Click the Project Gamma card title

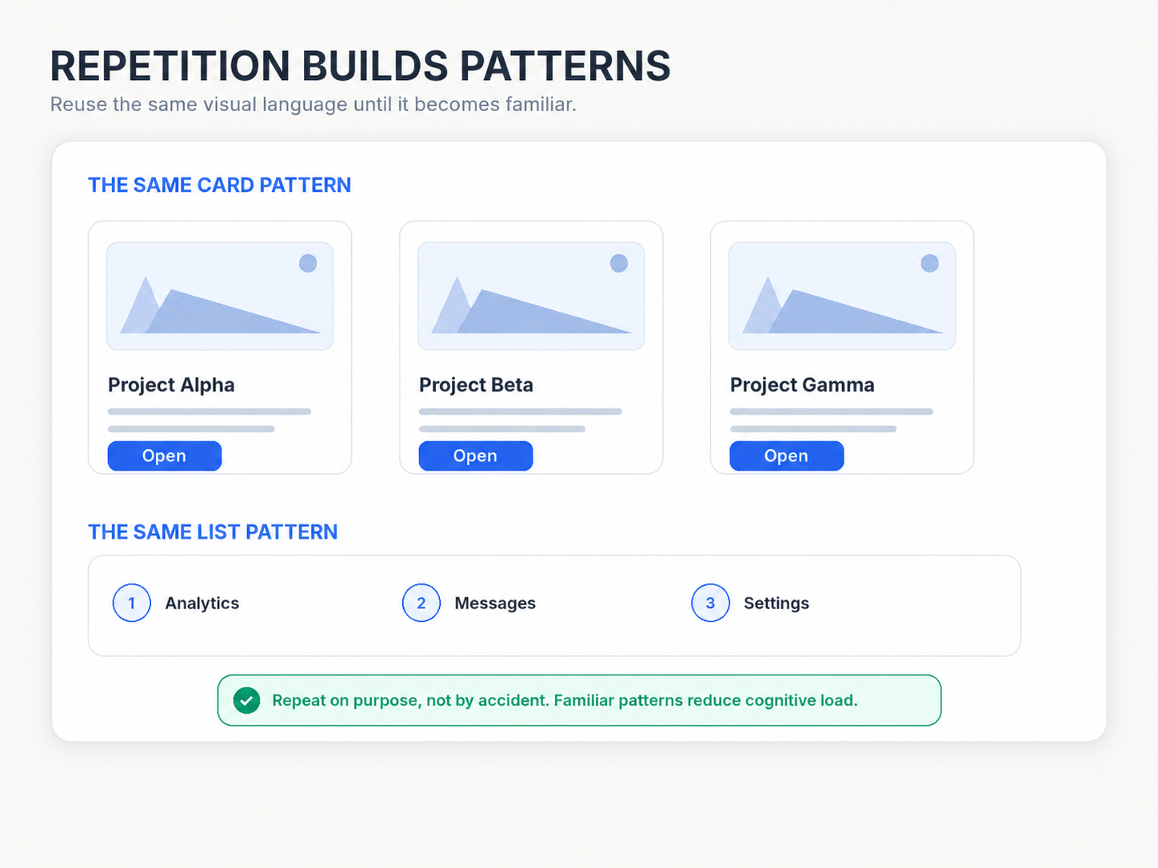click(x=802, y=384)
